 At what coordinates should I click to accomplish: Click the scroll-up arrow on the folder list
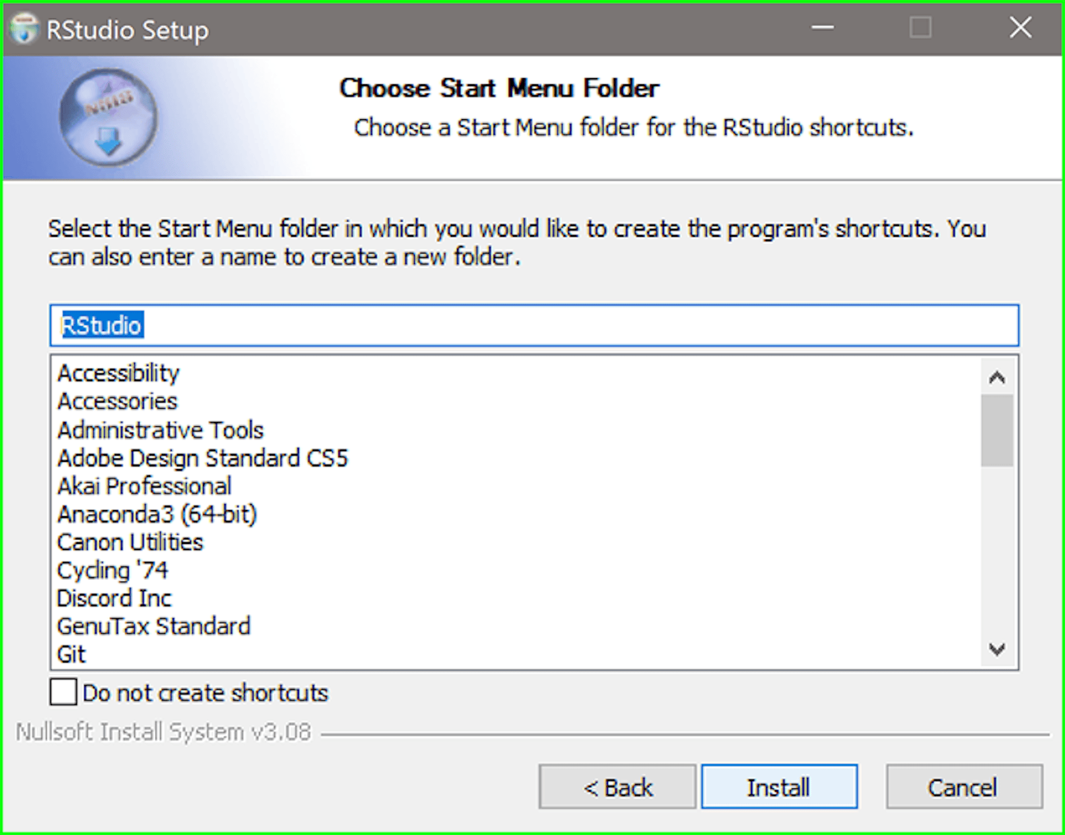click(x=997, y=376)
